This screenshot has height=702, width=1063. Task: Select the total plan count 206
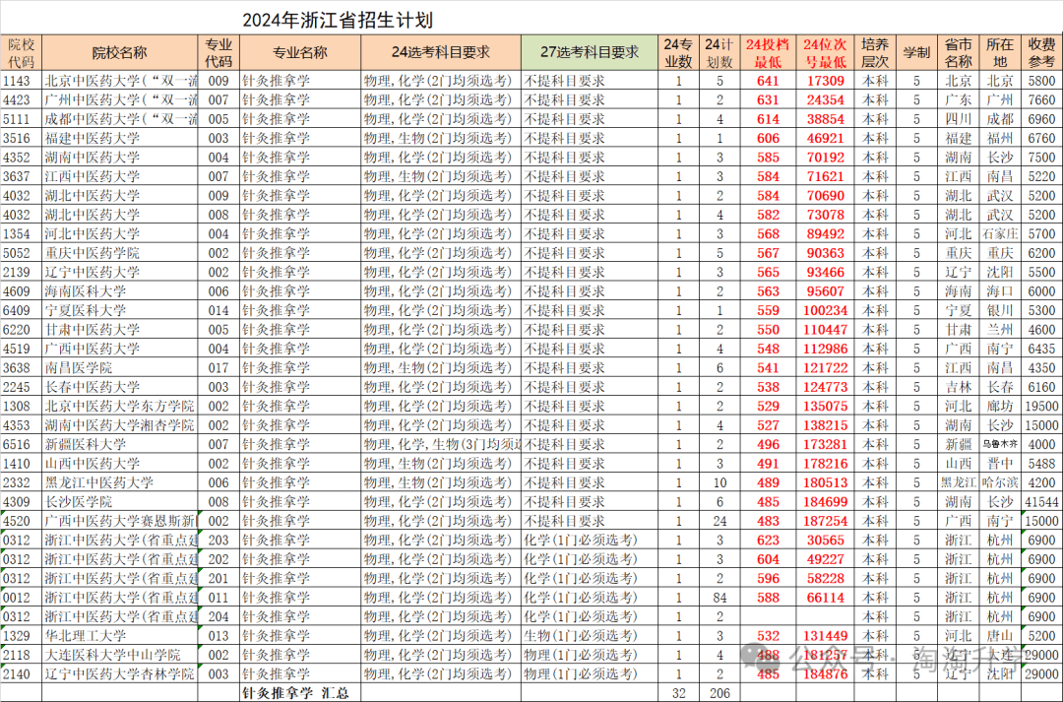click(x=719, y=693)
